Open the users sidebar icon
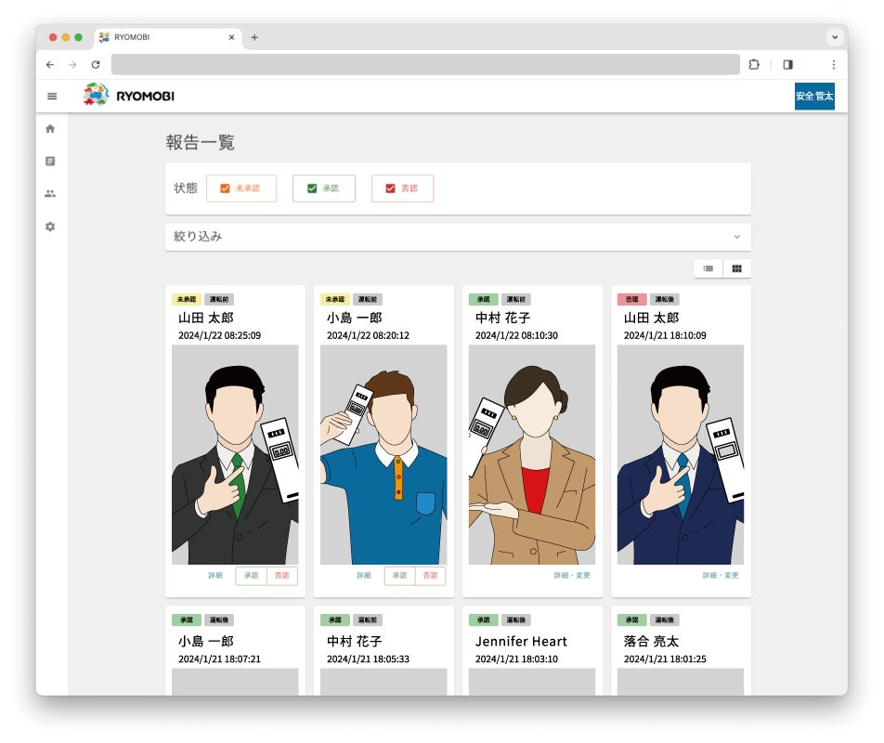Screen dimensions: 884x743 tap(50, 194)
